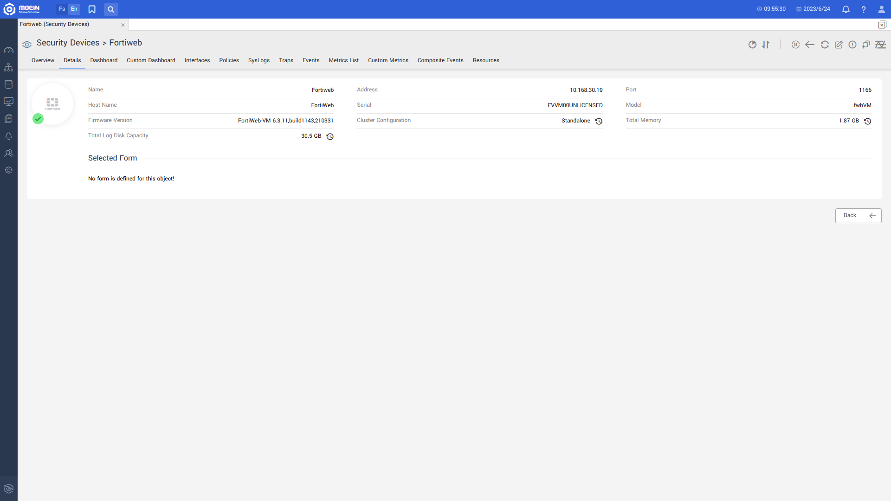
Task: Click the back arrow toolbar icon
Action: tap(810, 45)
